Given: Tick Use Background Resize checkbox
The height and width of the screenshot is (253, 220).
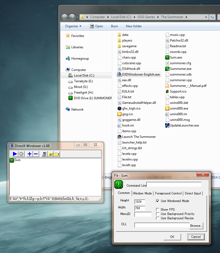Looking at the screenshot, I should pyautogui.click(x=158, y=218).
